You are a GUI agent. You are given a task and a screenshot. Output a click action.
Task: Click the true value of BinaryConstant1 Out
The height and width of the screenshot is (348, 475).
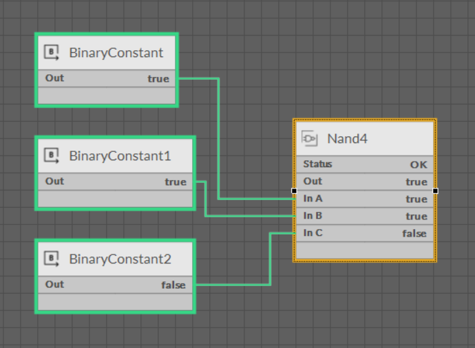[175, 182]
